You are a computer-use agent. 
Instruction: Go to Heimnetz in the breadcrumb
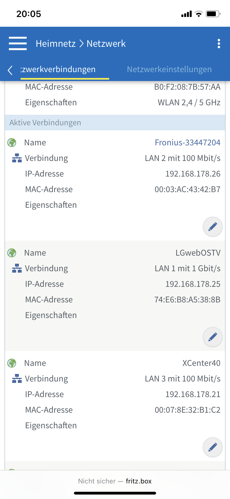56,43
